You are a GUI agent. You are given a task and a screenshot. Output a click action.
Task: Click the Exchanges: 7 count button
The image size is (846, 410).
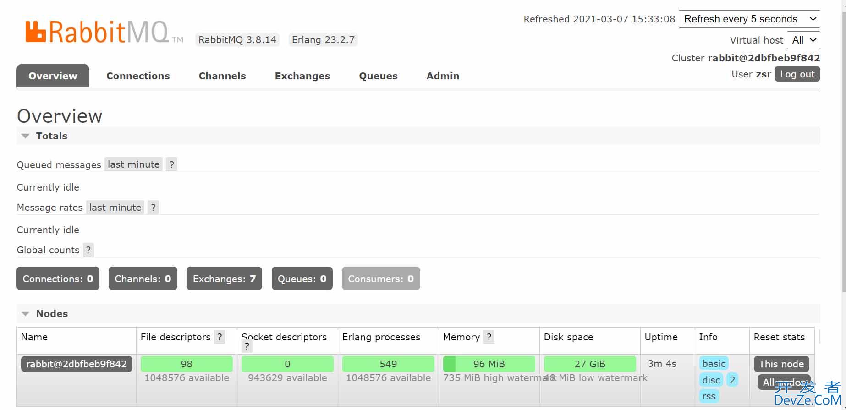tap(224, 279)
